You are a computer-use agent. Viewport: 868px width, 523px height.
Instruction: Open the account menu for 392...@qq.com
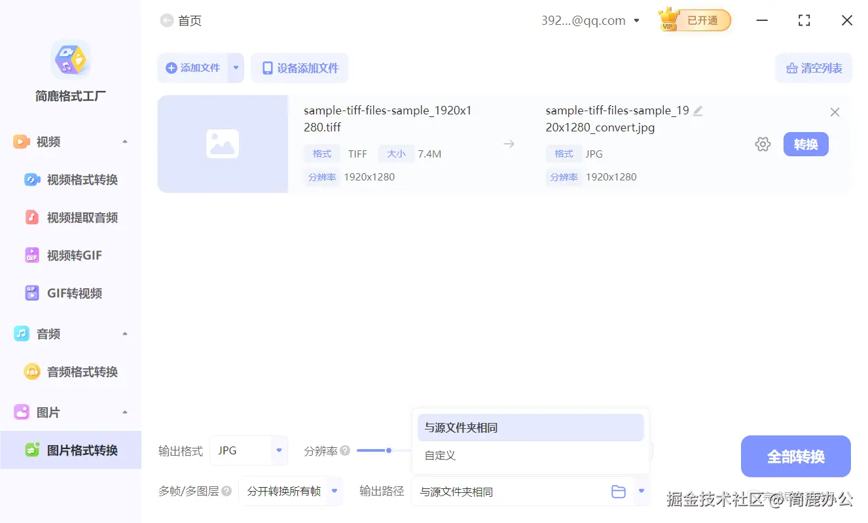click(589, 20)
